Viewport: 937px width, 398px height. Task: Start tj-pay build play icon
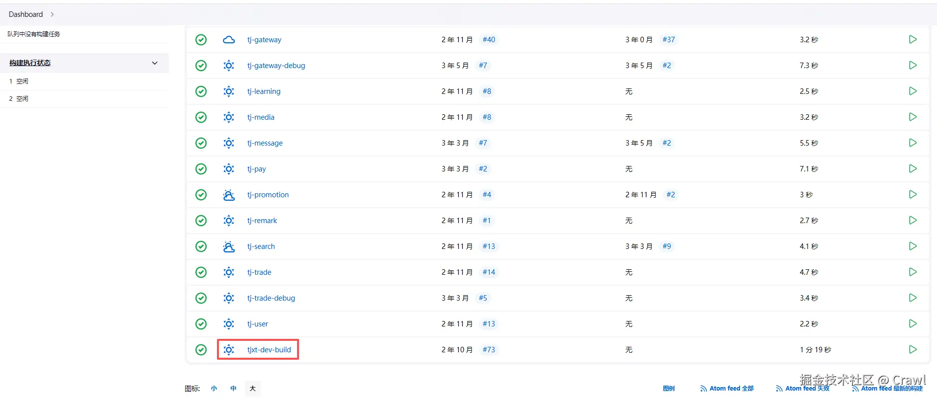point(913,168)
